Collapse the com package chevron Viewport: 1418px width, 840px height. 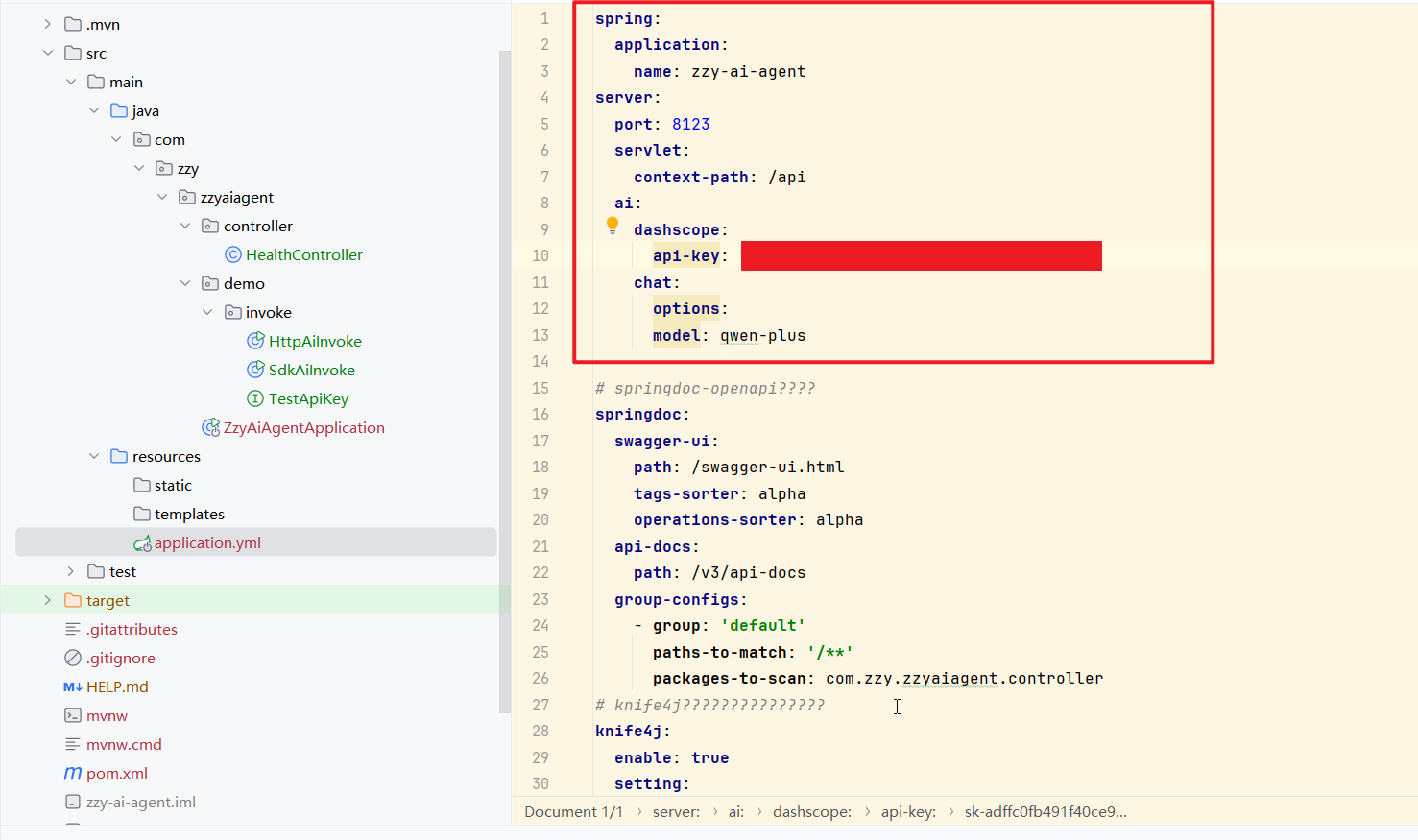[116, 139]
